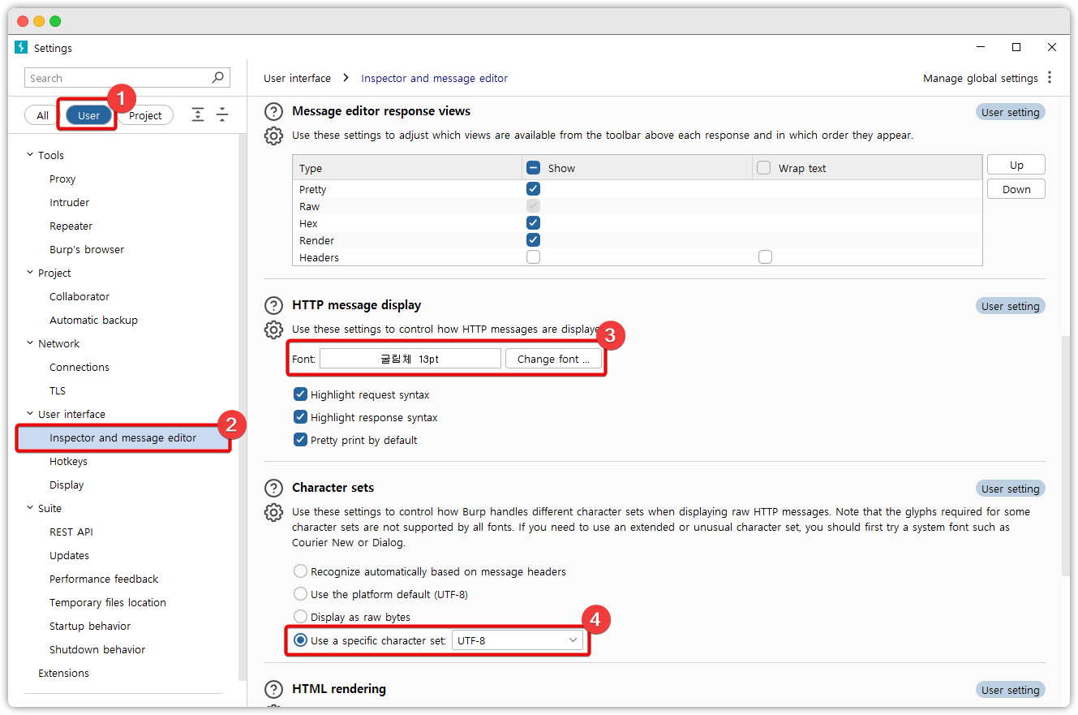Open Repeater settings in the tree
Image resolution: width=1078 pixels, height=715 pixels.
pos(71,226)
